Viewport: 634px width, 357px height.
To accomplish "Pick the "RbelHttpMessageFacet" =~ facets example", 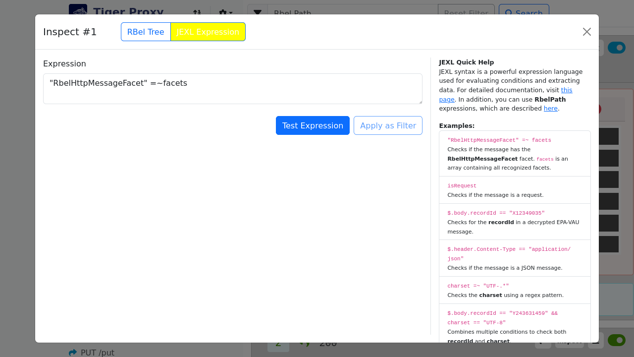I will pos(515,154).
